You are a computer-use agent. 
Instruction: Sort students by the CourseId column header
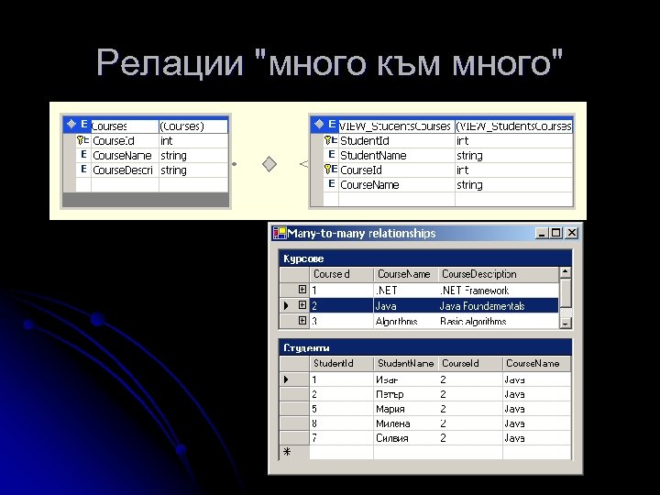coord(470,364)
